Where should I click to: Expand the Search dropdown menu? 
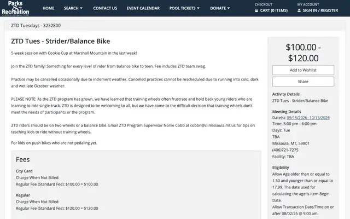[x=73, y=8]
